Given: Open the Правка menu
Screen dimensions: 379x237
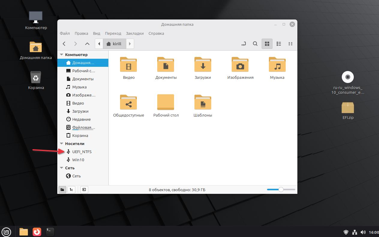Looking at the screenshot, I should (x=81, y=33).
